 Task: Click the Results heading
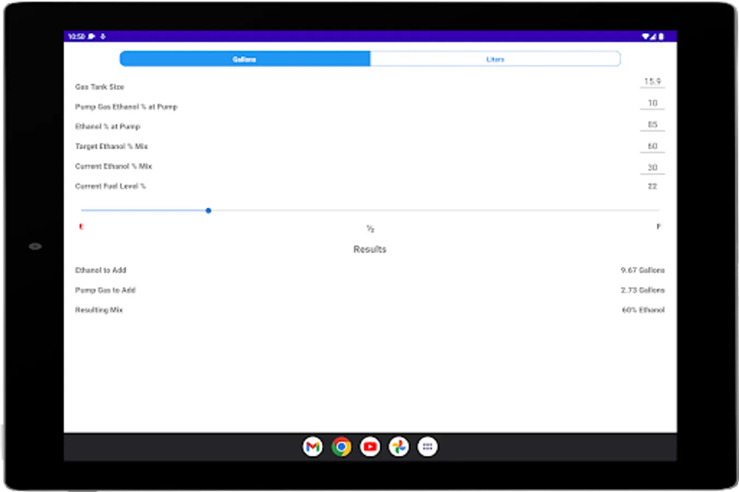pyautogui.click(x=370, y=249)
